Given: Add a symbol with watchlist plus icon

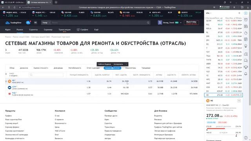Looking at the screenshot, I should point(239,13).
